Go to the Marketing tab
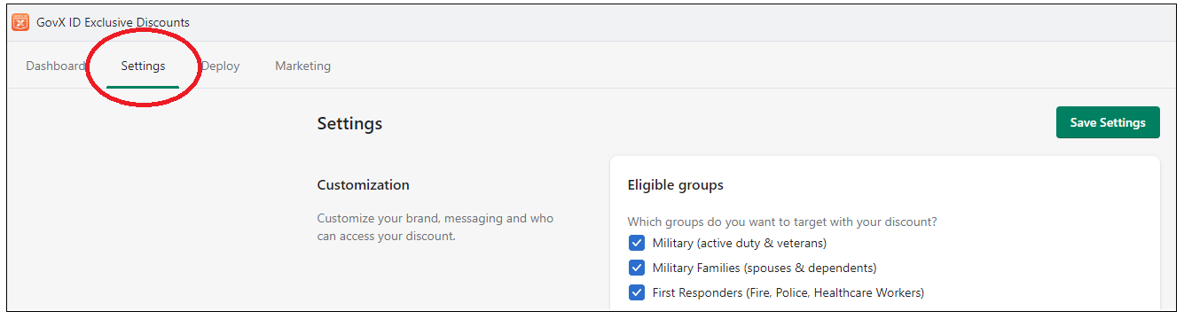1184x319 pixels. [302, 66]
